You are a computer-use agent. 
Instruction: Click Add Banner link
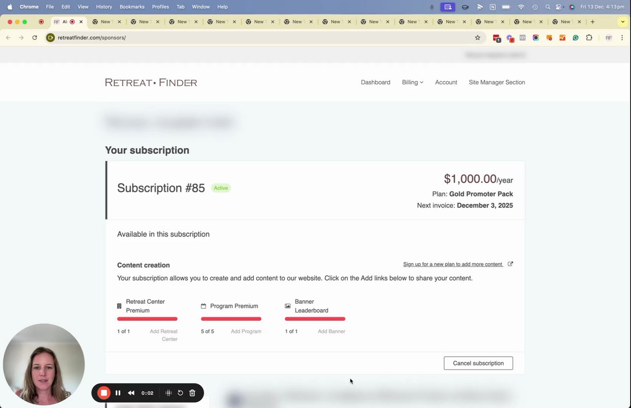[x=331, y=332]
